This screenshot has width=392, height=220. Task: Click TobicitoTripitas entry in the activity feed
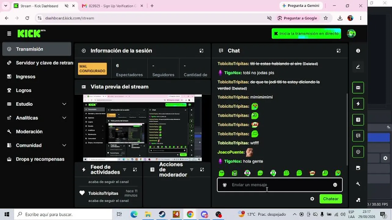[103, 193]
